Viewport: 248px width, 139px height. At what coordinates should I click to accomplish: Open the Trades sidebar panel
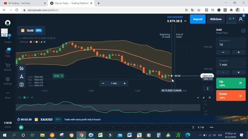click(8, 39)
